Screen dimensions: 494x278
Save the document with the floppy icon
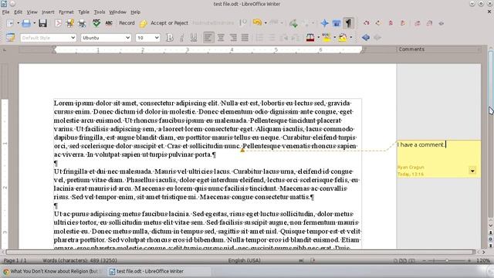click(x=42, y=23)
